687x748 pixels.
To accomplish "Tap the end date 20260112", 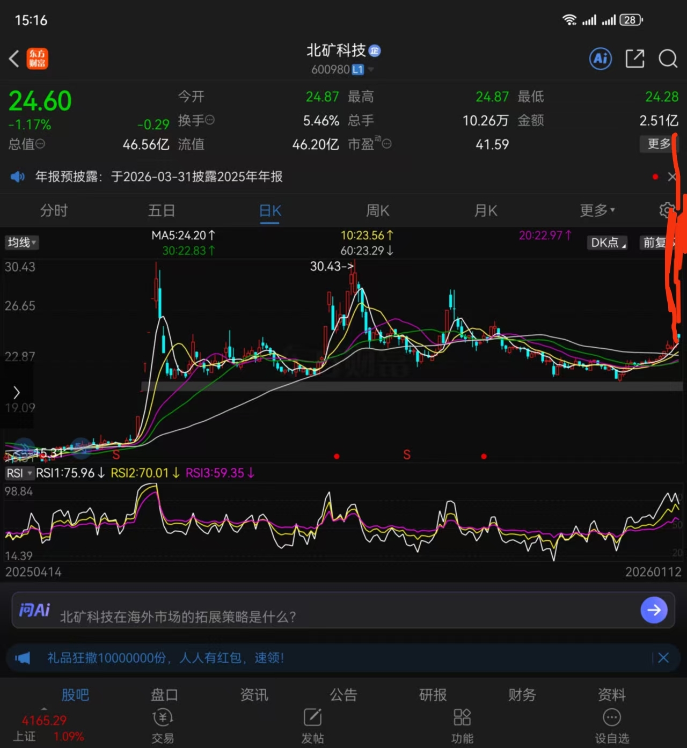I will (x=653, y=572).
